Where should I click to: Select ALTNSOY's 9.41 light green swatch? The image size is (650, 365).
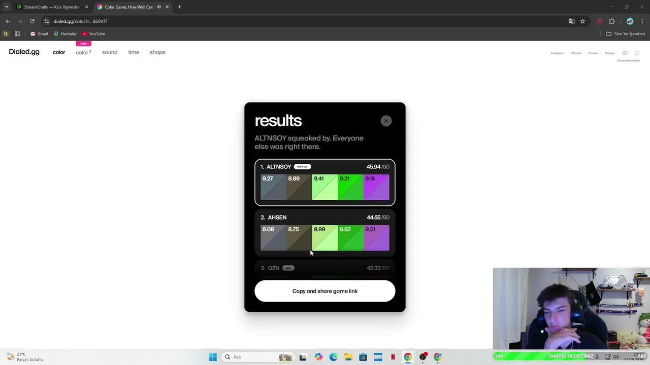point(325,187)
